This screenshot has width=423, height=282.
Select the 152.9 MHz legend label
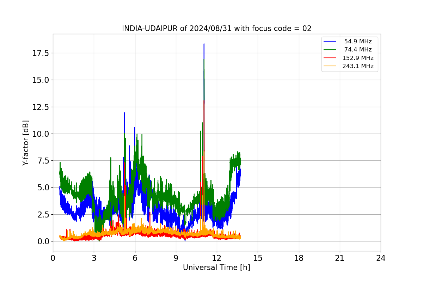click(358, 58)
